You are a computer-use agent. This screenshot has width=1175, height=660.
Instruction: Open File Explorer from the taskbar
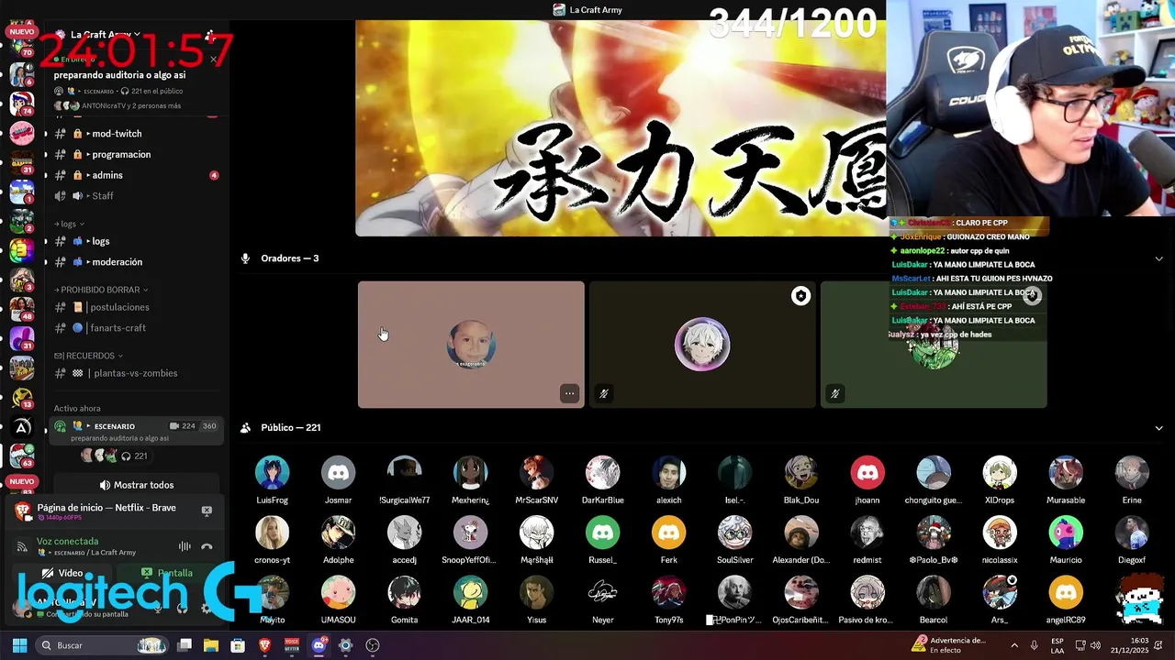coord(211,645)
